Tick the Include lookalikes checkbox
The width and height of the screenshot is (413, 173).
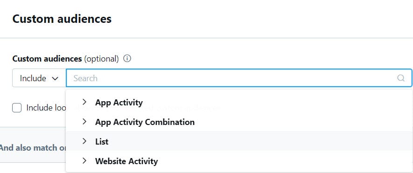coord(17,108)
